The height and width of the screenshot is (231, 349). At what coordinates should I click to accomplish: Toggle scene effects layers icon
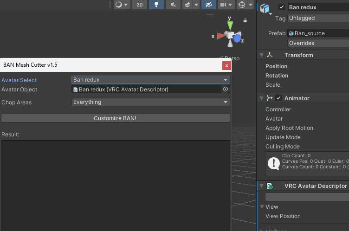[187, 5]
